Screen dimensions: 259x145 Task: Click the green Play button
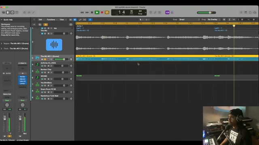point(97,12)
